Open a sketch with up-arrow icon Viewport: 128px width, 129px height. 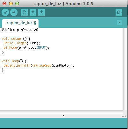tap(33, 12)
